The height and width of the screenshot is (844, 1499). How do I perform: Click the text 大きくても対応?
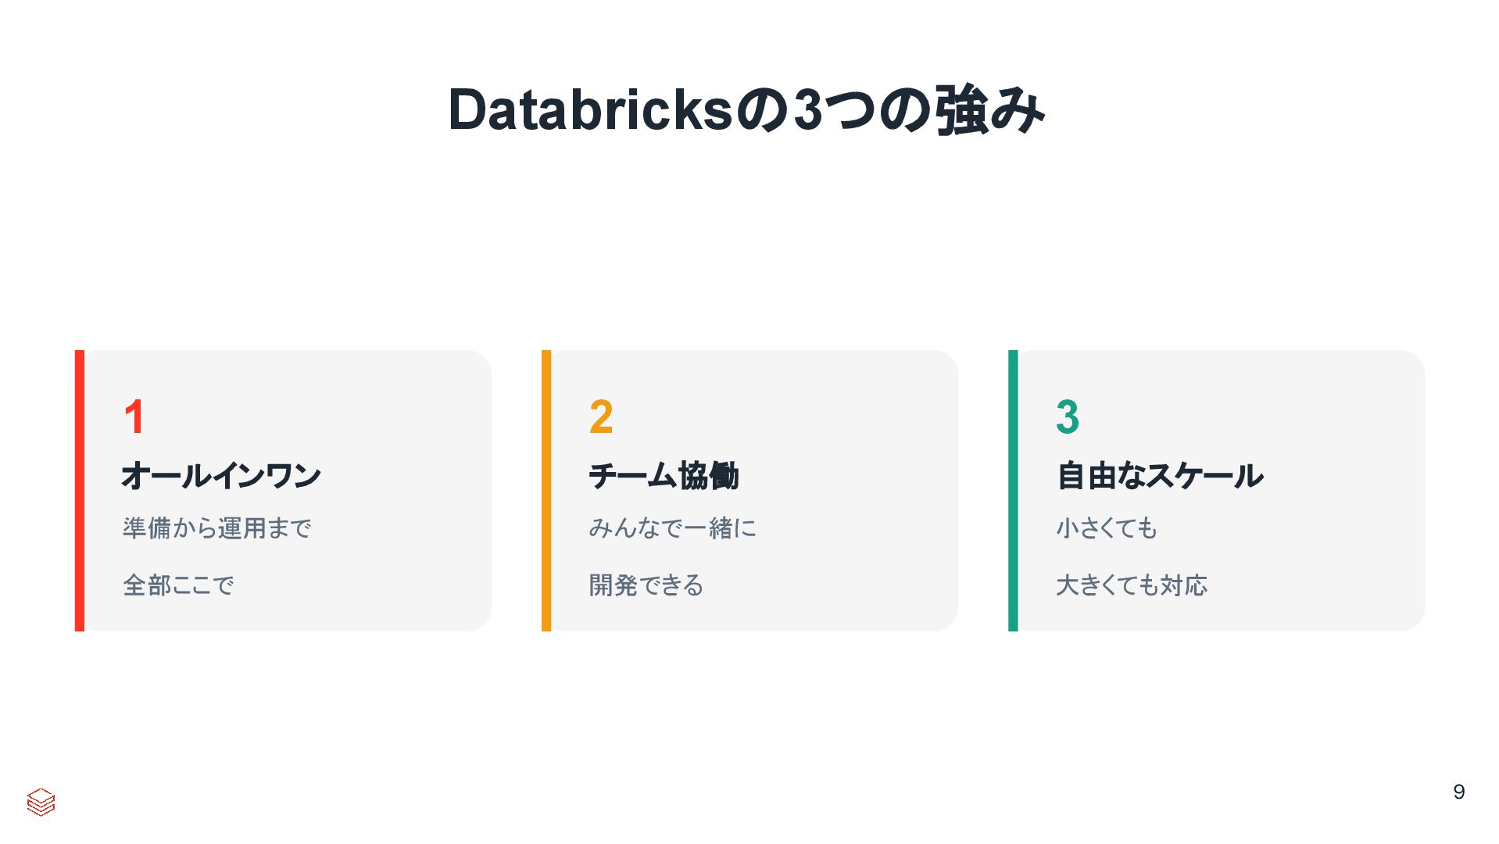tap(1132, 585)
